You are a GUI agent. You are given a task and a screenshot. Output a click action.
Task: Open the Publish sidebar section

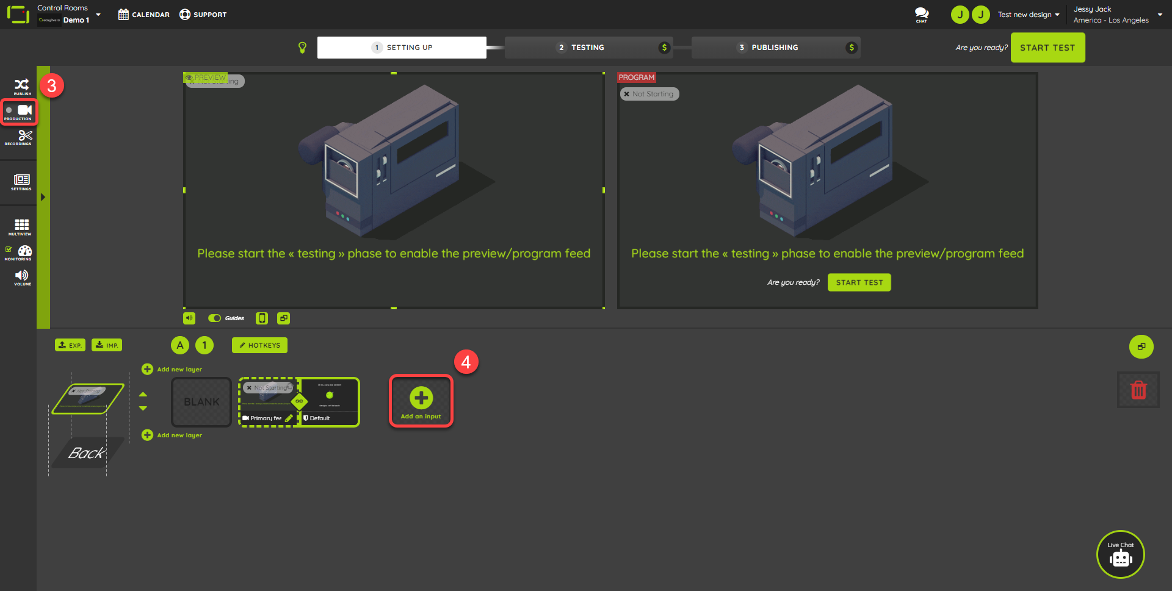[x=21, y=87]
